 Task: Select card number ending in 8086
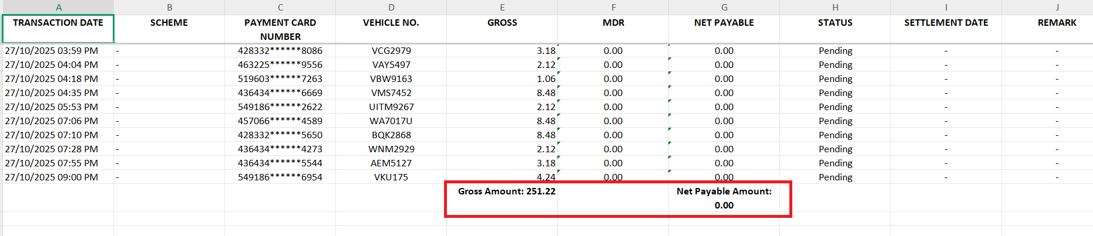click(x=280, y=51)
